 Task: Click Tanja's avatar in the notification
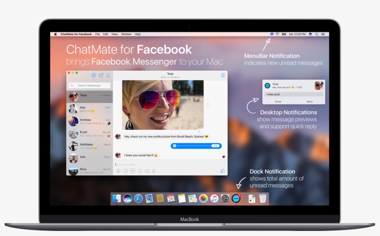[319, 85]
